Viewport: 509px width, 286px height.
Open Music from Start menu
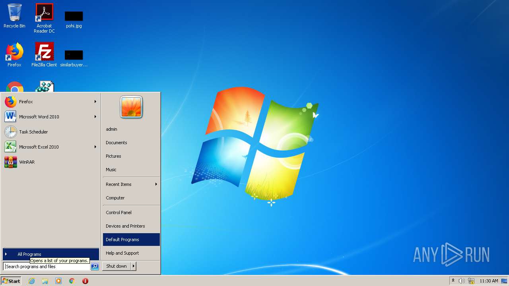tap(131, 170)
